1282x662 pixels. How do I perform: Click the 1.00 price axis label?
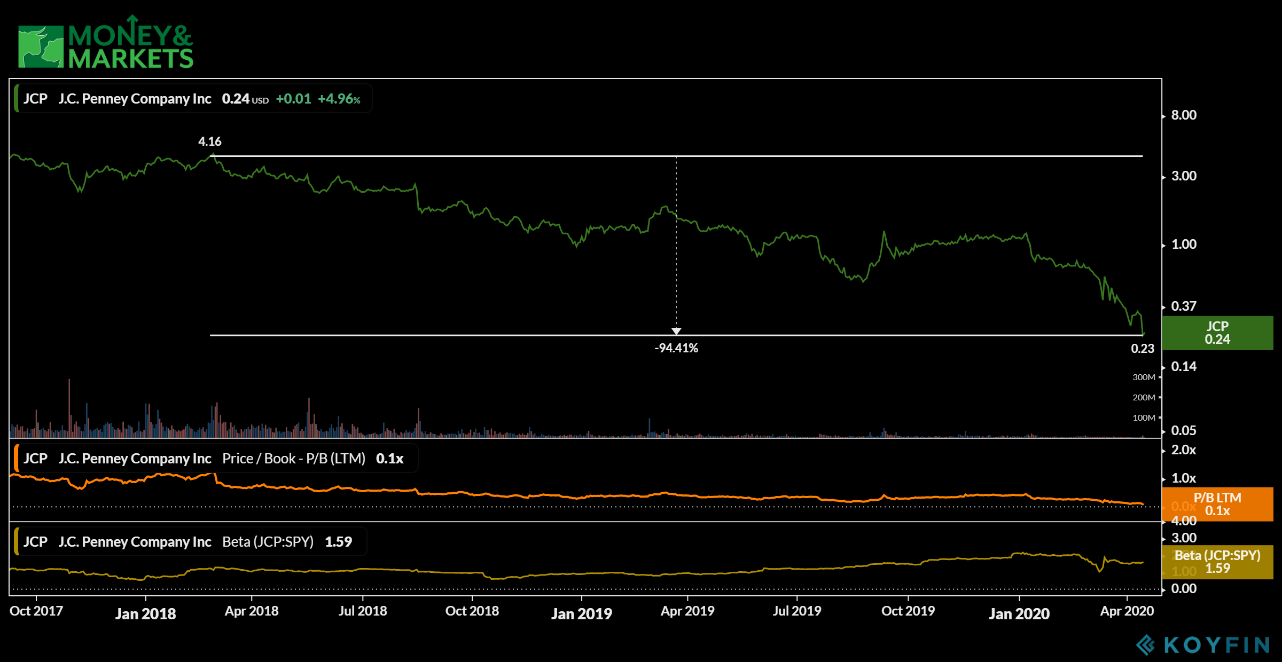[x=1184, y=245]
